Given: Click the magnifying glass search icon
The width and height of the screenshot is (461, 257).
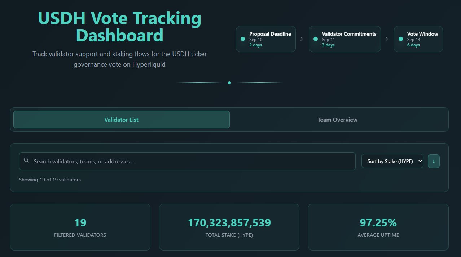Looking at the screenshot, I should [x=26, y=161].
